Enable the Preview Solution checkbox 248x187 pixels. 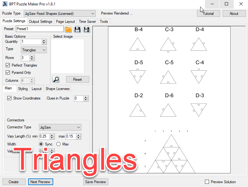tap(207, 182)
